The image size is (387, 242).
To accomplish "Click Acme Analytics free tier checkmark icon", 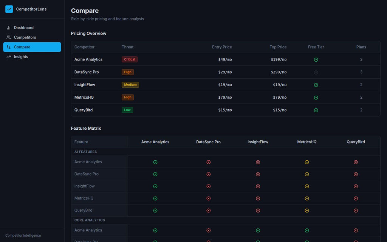I will [x=316, y=60].
